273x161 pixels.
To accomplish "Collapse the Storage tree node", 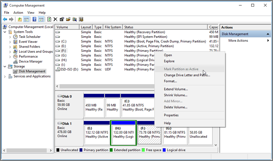I will (5, 67).
